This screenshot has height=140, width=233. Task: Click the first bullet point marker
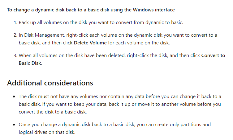pos(14,97)
